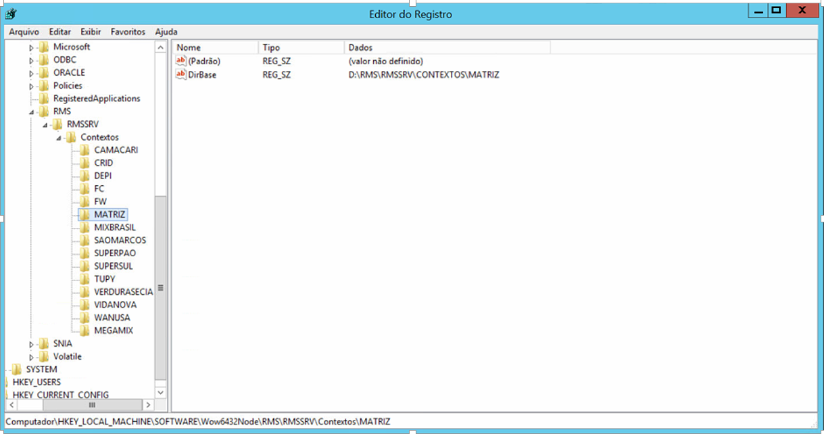The image size is (824, 434).
Task: Click the TUPY folder icon
Action: 84,279
